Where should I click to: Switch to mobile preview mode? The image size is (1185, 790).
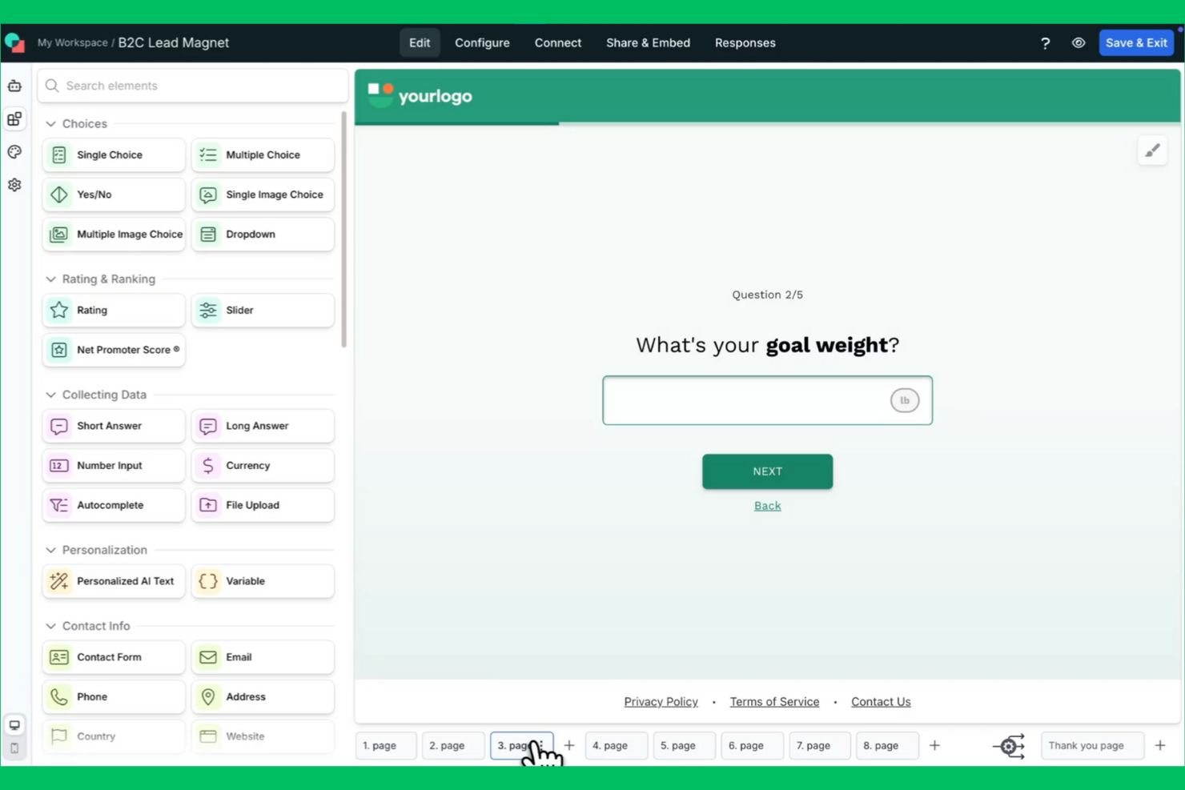click(14, 748)
